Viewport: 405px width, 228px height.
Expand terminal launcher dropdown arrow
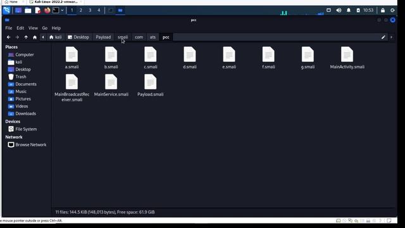[x=62, y=10]
